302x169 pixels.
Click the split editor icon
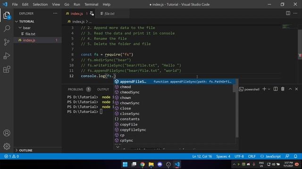pos(288,13)
